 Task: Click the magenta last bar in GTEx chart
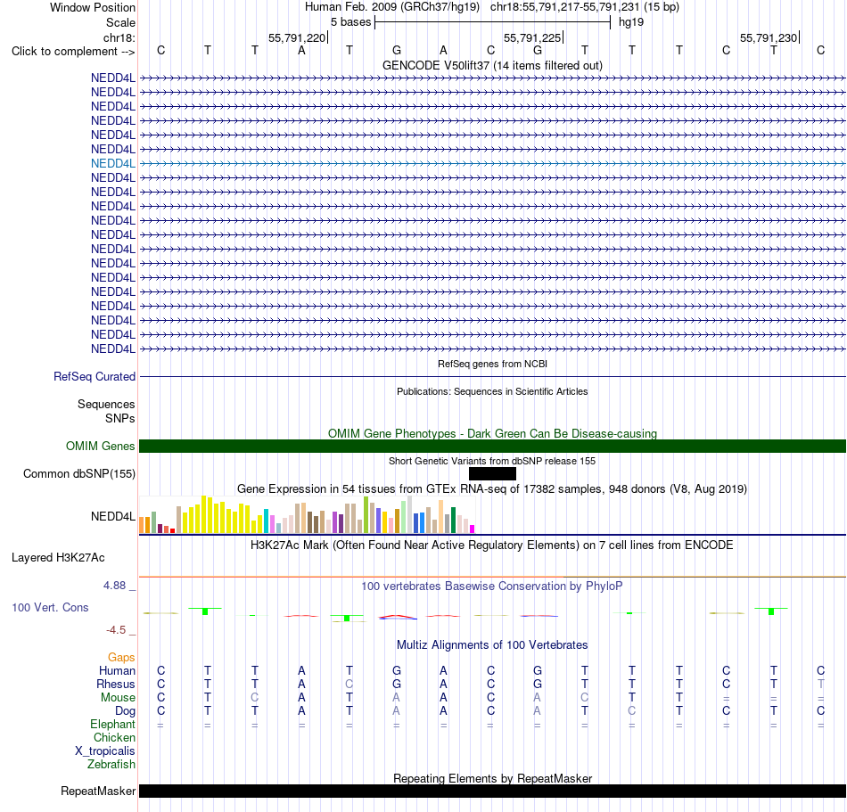[x=473, y=529]
